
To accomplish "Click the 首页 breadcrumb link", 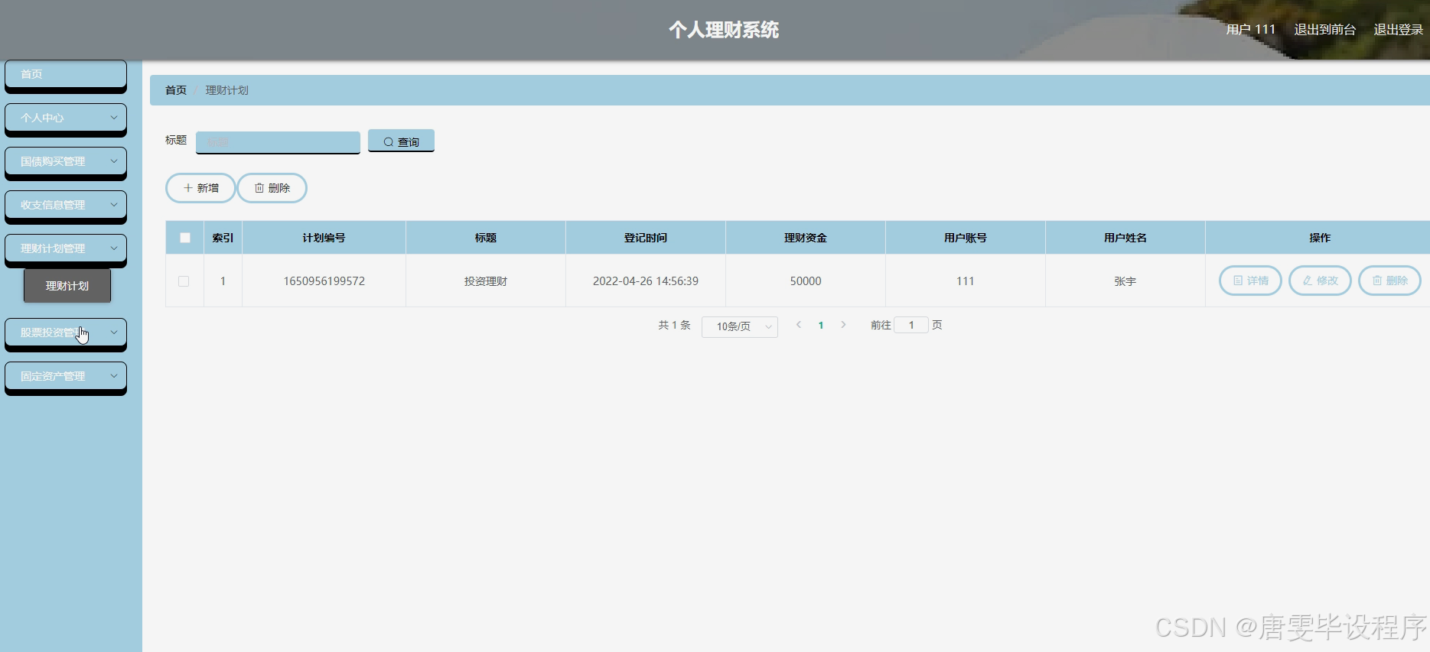I will point(176,90).
